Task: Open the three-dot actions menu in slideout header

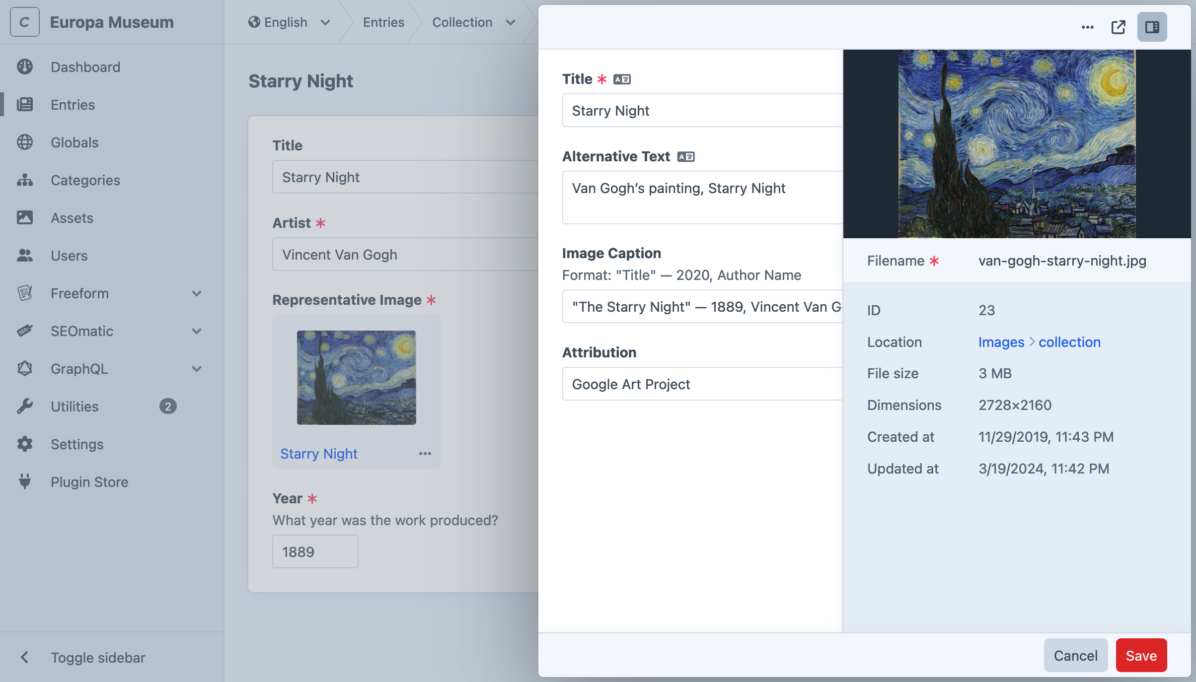Action: click(1087, 27)
